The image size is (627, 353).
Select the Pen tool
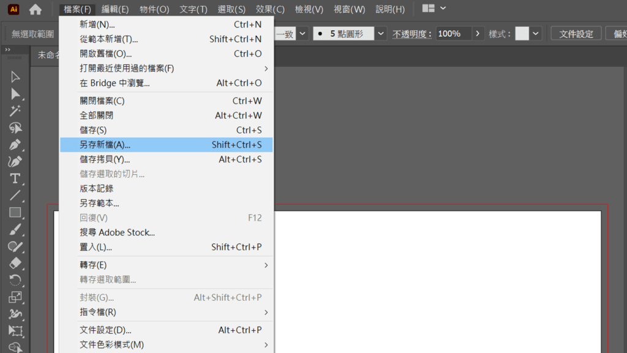[x=15, y=145]
